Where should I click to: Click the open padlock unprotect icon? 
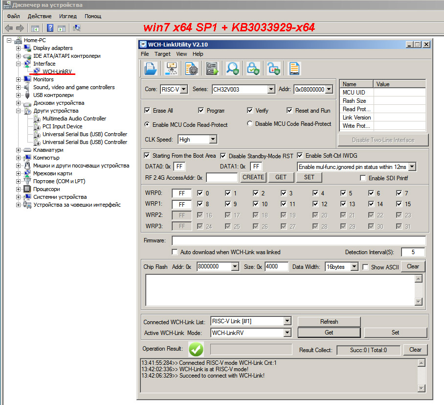tap(273, 69)
